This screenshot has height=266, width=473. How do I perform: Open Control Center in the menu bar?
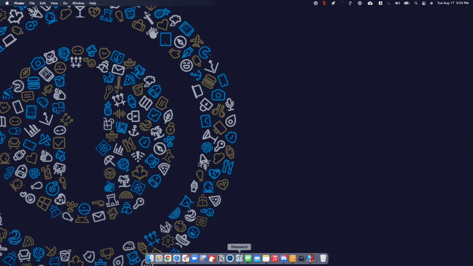point(423,3)
